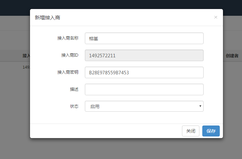Click the 接入商密钥 label text
The height and width of the screenshot is (159, 242).
click(68, 72)
